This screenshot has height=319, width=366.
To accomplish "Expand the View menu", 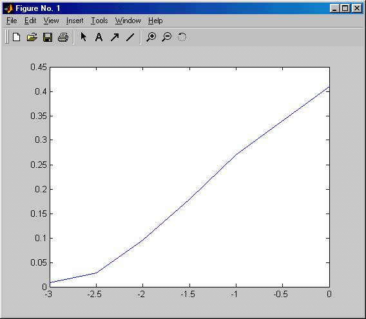I will tap(51, 21).
